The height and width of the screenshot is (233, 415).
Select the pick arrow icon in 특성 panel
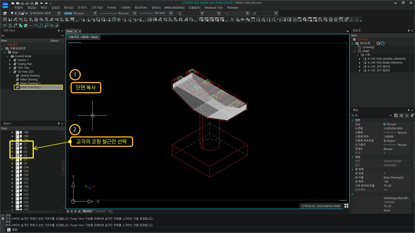(407, 115)
